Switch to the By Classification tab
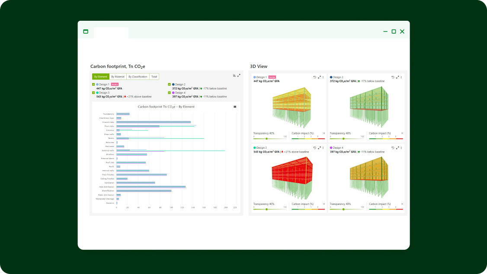The height and width of the screenshot is (274, 487). (x=137, y=76)
